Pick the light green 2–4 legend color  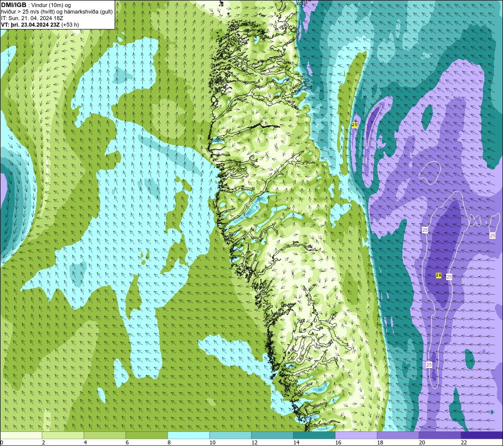(x=63, y=435)
